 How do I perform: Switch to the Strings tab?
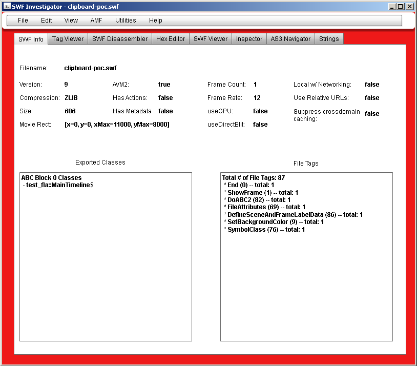click(329, 39)
